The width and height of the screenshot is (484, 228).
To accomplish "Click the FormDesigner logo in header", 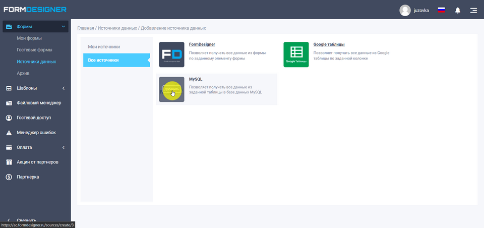I will point(35,10).
